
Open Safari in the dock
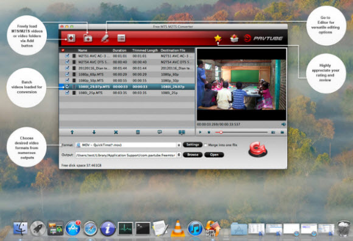coord(90,228)
